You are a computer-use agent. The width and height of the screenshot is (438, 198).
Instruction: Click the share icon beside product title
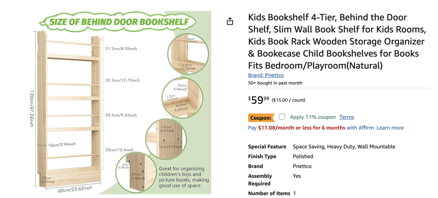click(230, 21)
